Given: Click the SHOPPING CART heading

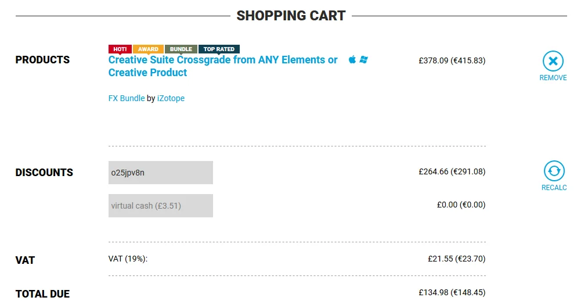Looking at the screenshot, I should coord(291,16).
